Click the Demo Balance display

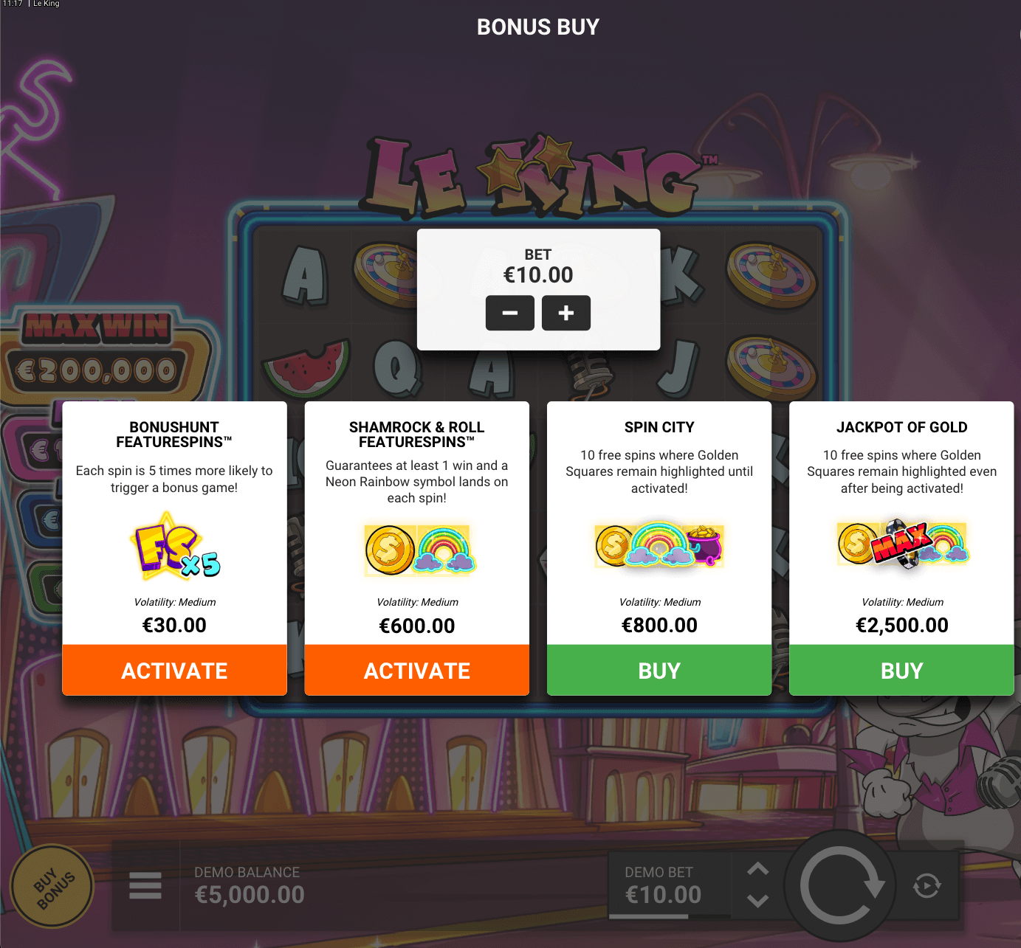(x=250, y=885)
